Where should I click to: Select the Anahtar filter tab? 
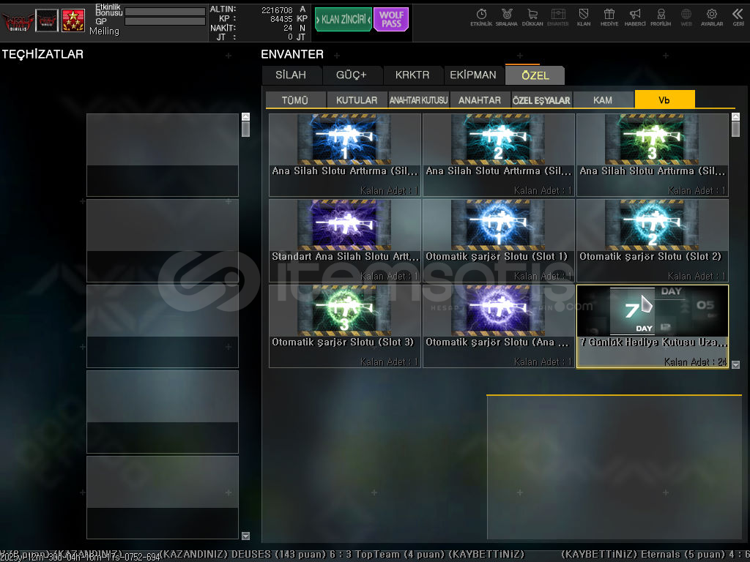coord(480,100)
